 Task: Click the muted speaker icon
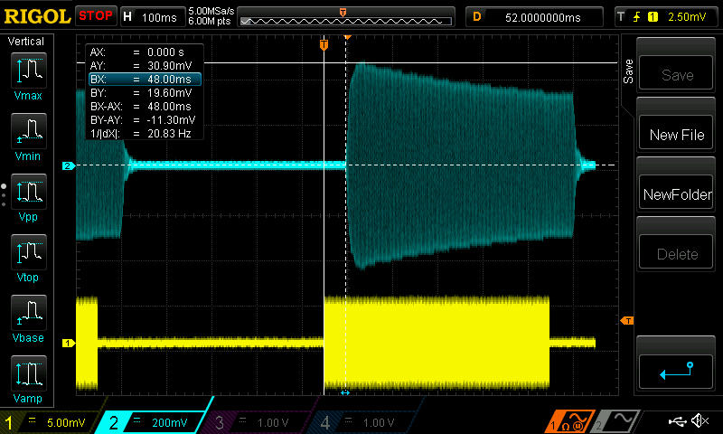699,421
